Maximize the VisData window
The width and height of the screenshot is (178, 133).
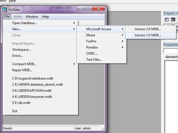pos(88,9)
